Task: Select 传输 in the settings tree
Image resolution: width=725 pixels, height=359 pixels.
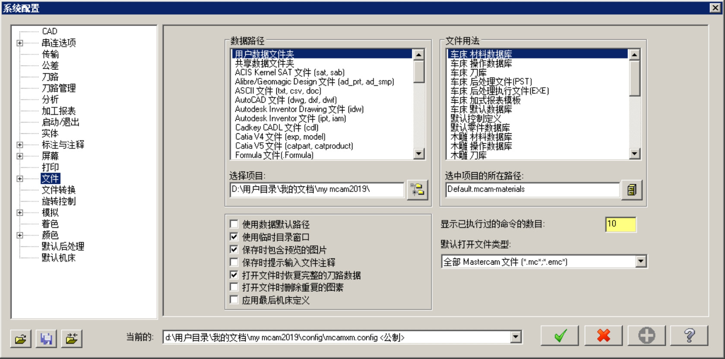Action: 50,54
